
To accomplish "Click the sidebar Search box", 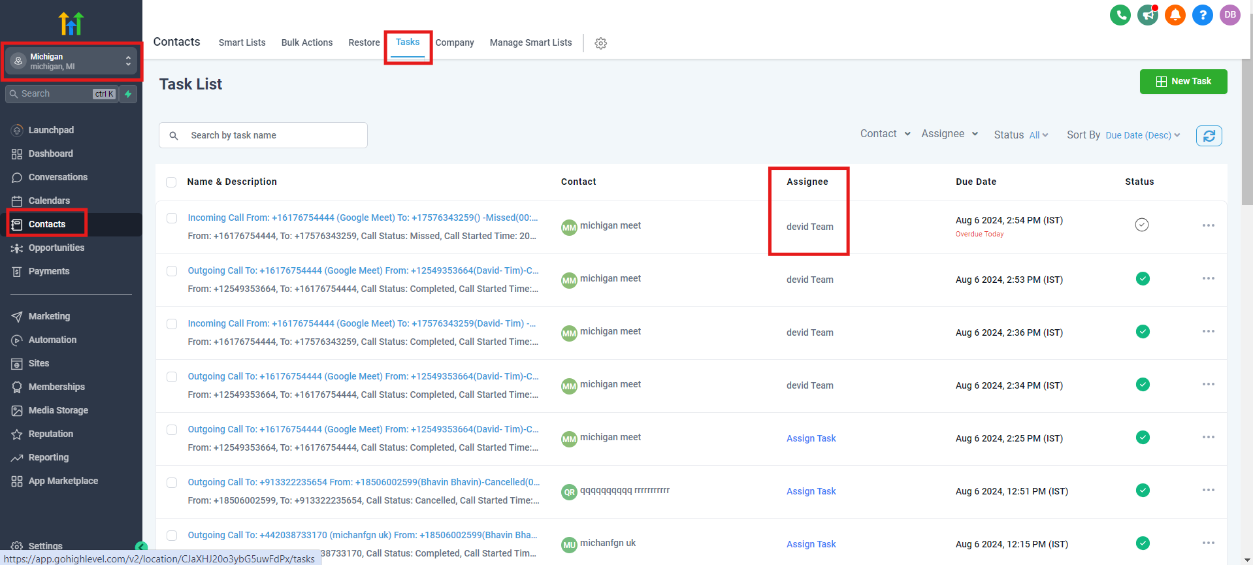I will tap(61, 94).
